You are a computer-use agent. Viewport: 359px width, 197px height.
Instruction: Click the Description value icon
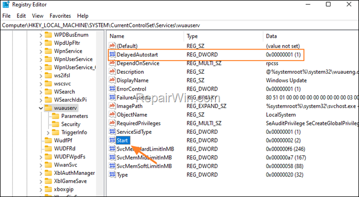click(112, 72)
